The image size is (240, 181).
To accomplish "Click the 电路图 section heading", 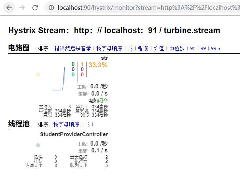I will click(x=19, y=48).
